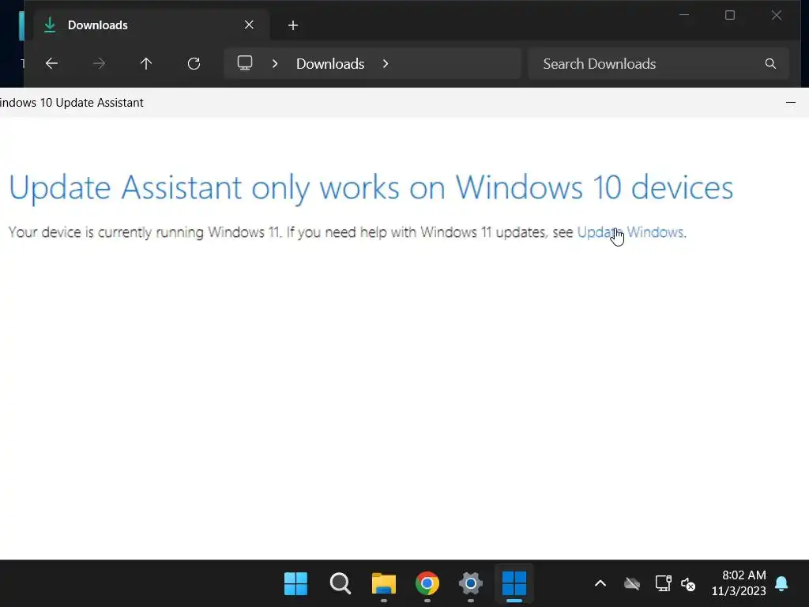Open the network status tray icon
This screenshot has width=809, height=607.
click(x=664, y=584)
